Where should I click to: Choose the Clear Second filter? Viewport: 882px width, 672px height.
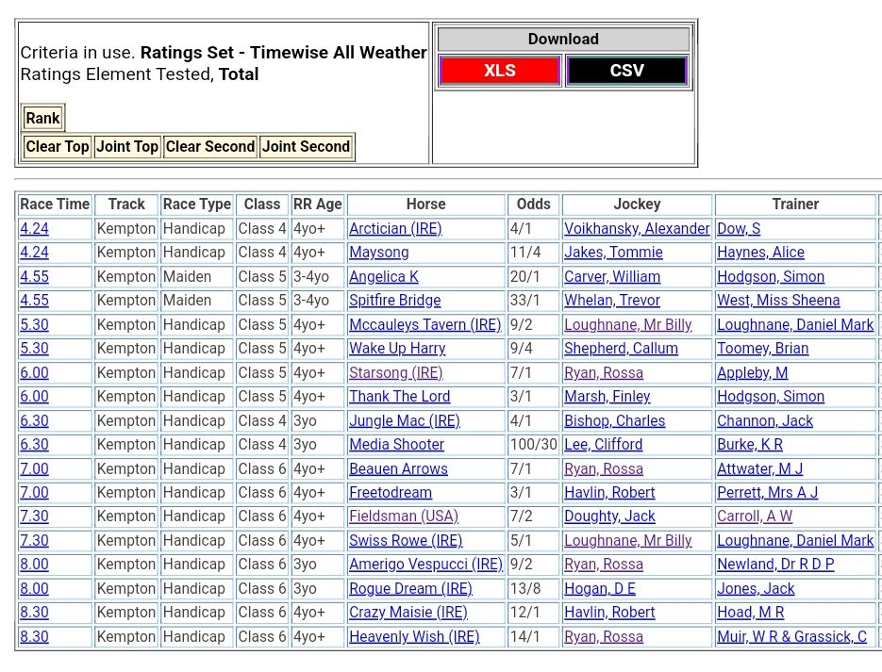pyautogui.click(x=209, y=147)
